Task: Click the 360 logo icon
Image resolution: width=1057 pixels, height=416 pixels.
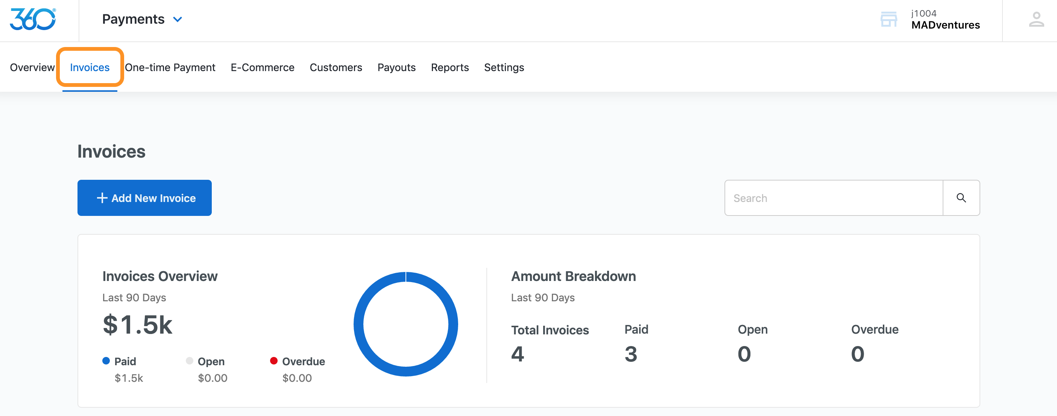Action: tap(33, 19)
